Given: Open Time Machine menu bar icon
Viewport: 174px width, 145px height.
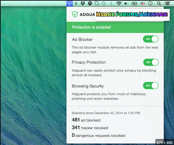Looking at the screenshot, I should pyautogui.click(x=104, y=4).
